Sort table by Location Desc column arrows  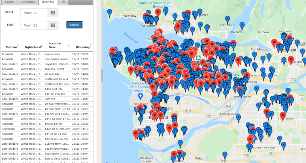[x=69, y=45]
